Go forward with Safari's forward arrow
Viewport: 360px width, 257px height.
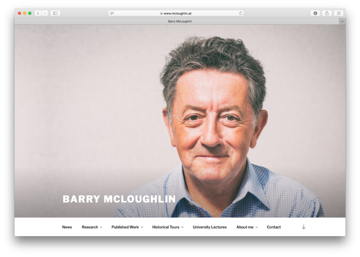[x=45, y=13]
